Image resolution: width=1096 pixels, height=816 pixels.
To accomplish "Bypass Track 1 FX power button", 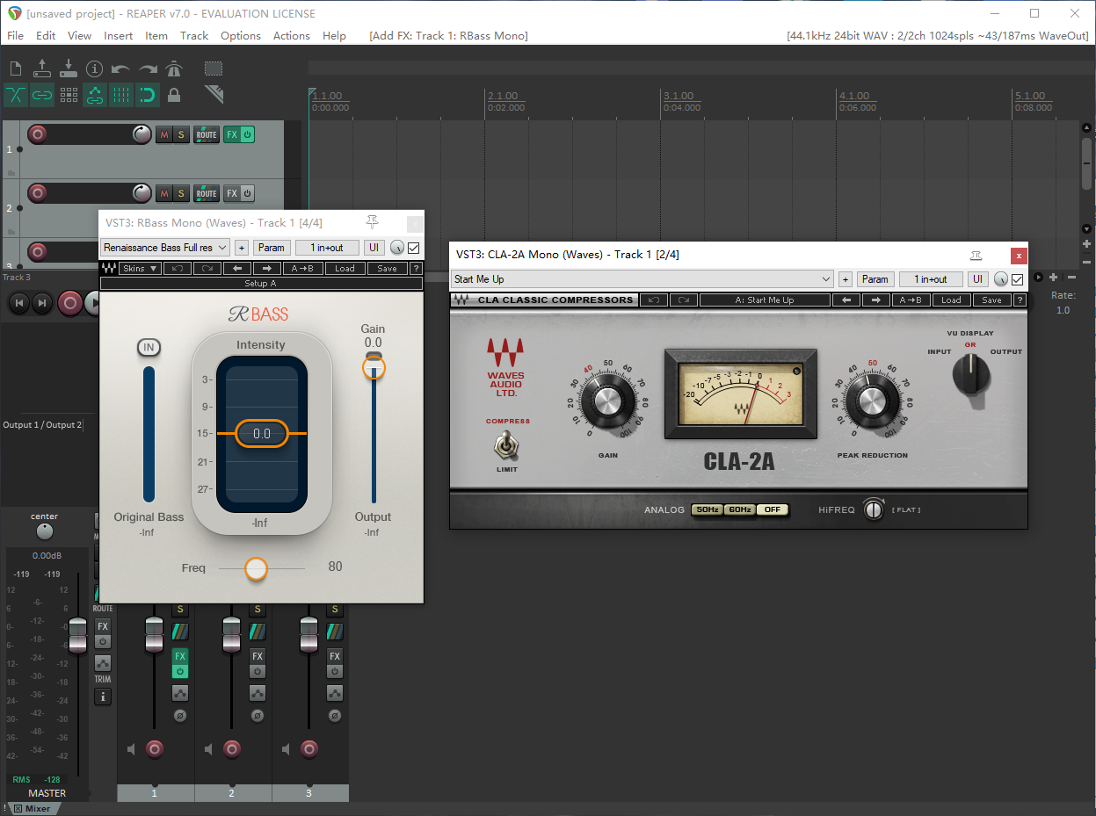I will tap(248, 134).
